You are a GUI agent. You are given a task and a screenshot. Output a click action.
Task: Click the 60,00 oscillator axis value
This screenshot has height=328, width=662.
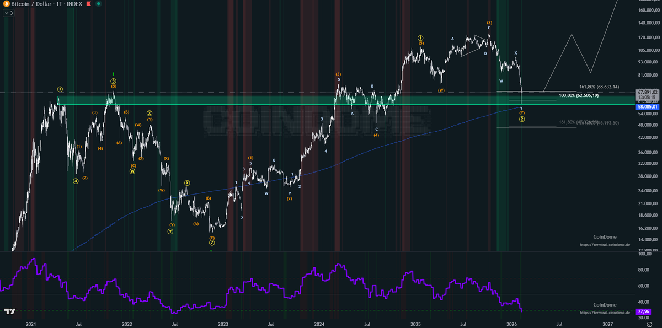click(644, 286)
